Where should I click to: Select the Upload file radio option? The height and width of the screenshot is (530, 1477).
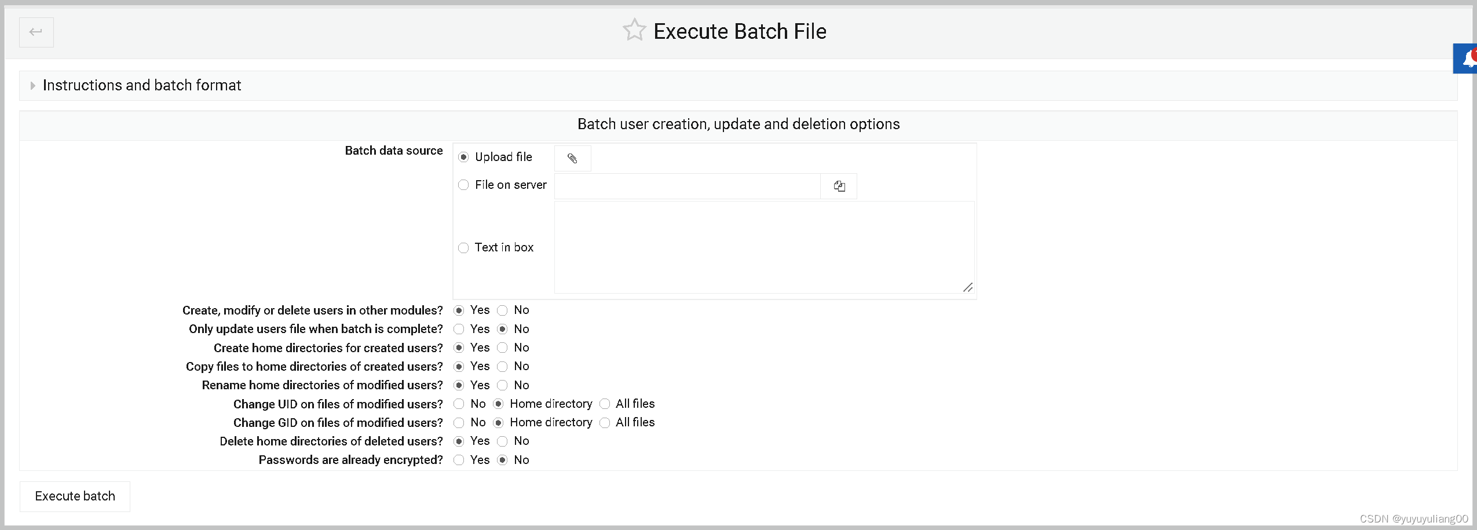point(463,157)
